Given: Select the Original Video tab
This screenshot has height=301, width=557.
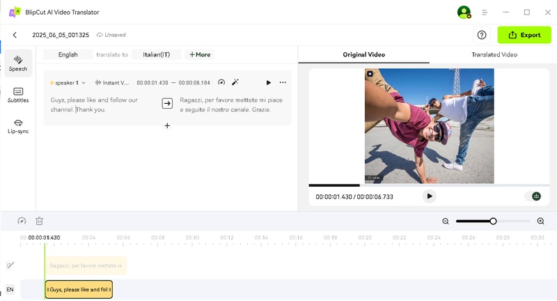Looking at the screenshot, I should [x=363, y=54].
